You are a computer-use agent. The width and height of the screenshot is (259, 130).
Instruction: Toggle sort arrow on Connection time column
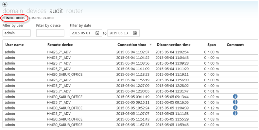150,45
